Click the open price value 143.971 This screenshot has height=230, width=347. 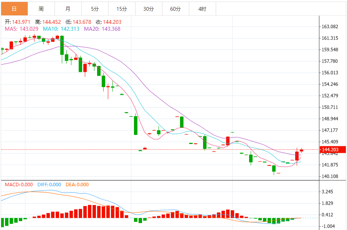point(21,22)
